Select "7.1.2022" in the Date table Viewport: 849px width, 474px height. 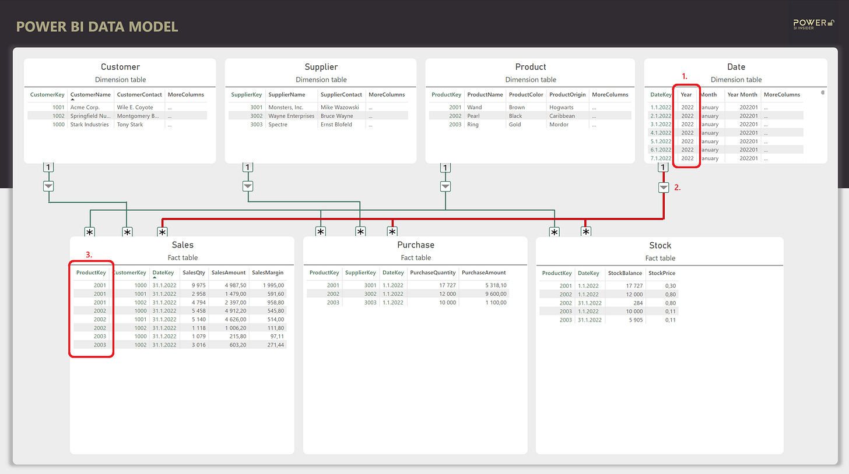pyautogui.click(x=661, y=158)
